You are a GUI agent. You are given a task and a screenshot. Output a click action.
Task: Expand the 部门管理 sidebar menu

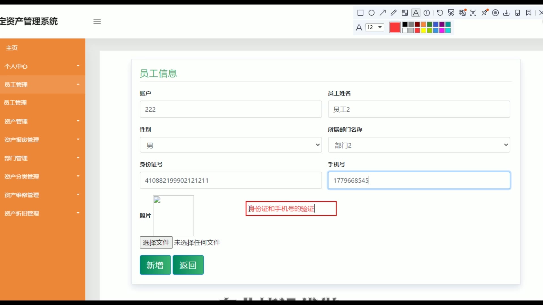tap(42, 158)
